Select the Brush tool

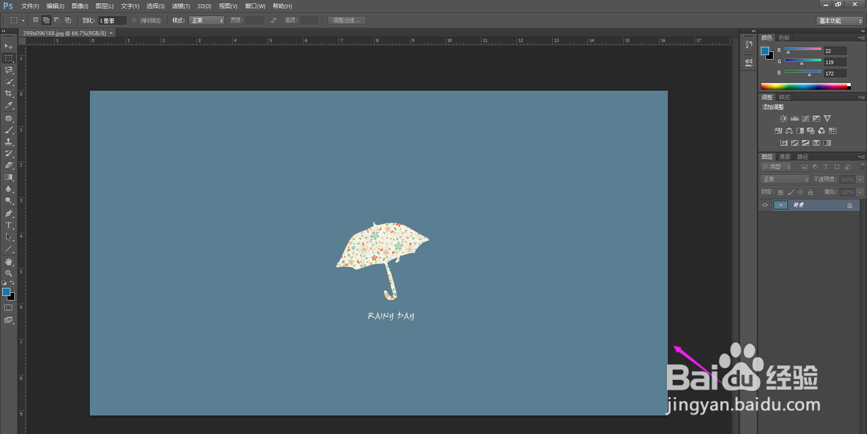tap(9, 130)
